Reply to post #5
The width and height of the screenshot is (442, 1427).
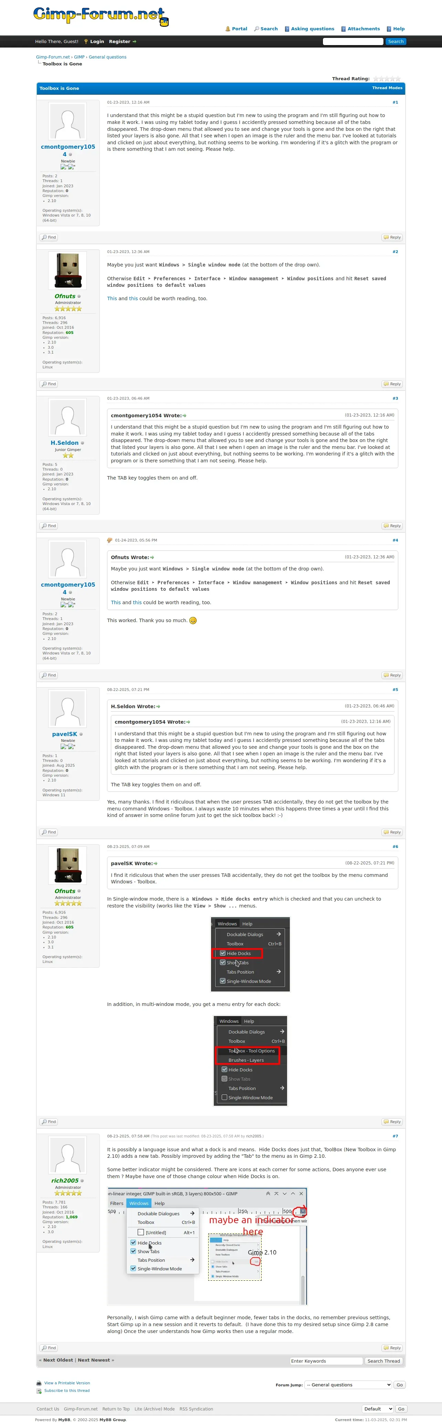392,832
